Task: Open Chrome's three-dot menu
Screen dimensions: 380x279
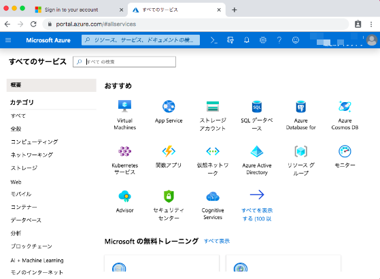Action: [x=371, y=24]
